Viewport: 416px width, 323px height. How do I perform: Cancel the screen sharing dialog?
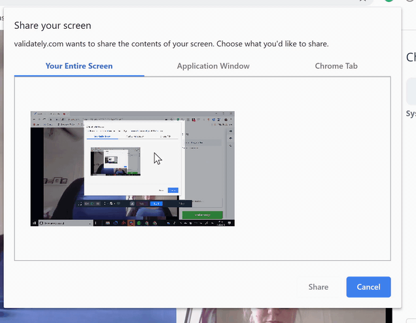coord(368,287)
